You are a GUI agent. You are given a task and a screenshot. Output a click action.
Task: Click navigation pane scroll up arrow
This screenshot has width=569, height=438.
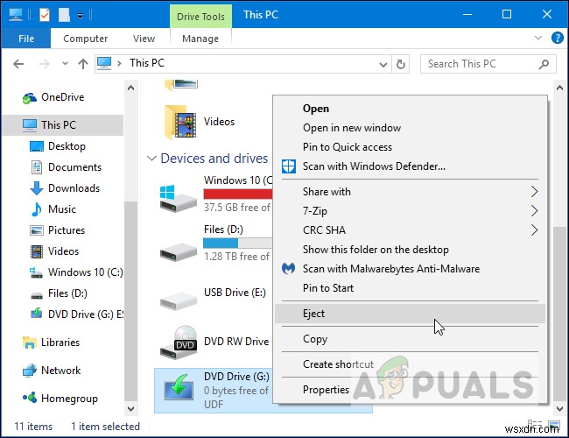131,88
